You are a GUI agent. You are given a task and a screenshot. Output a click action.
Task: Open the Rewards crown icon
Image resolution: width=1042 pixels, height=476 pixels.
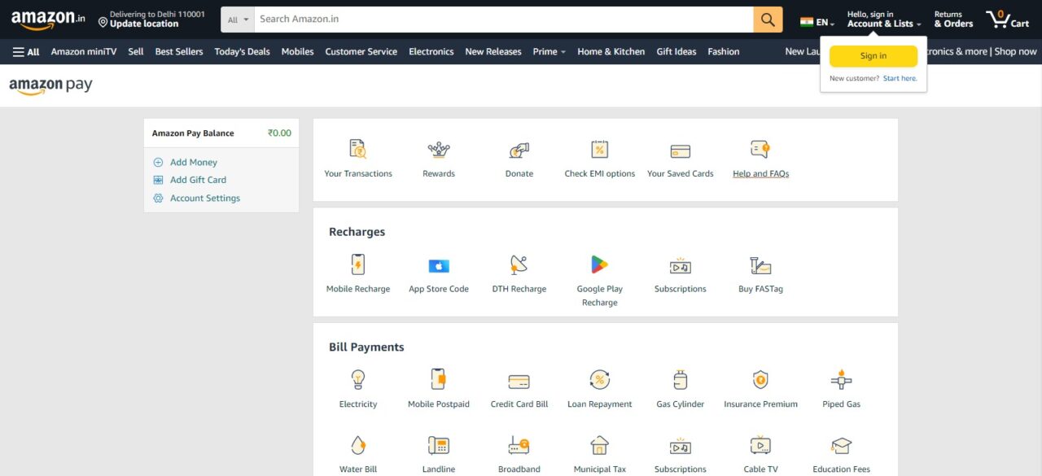point(439,150)
